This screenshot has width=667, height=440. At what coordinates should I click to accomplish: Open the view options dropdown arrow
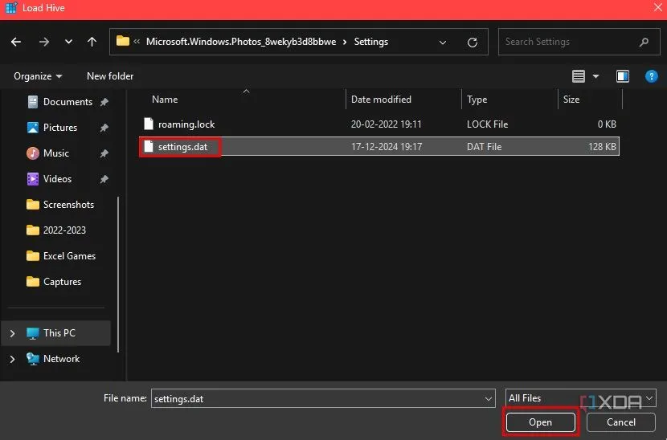[596, 76]
